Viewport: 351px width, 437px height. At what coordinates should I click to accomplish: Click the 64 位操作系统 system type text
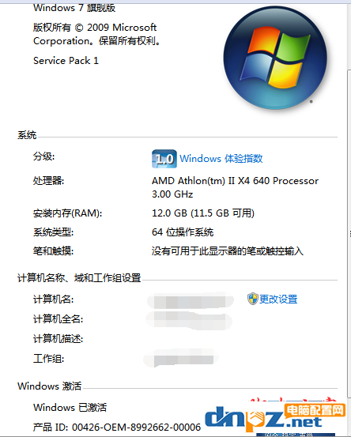[183, 232]
